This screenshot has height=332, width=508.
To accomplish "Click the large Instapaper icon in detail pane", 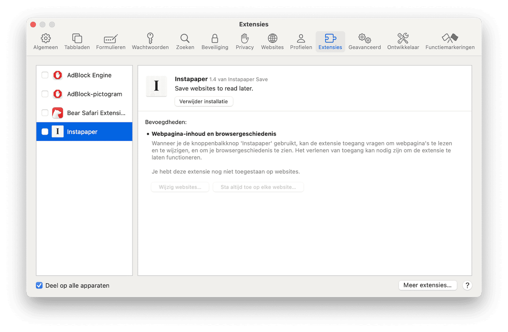I will point(157,86).
